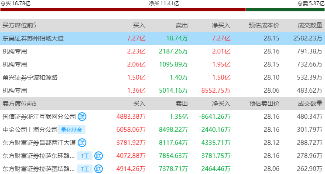
Task: Click the 联 icon in 东方财富证券拉萨东环路 row
Action: [99, 156]
